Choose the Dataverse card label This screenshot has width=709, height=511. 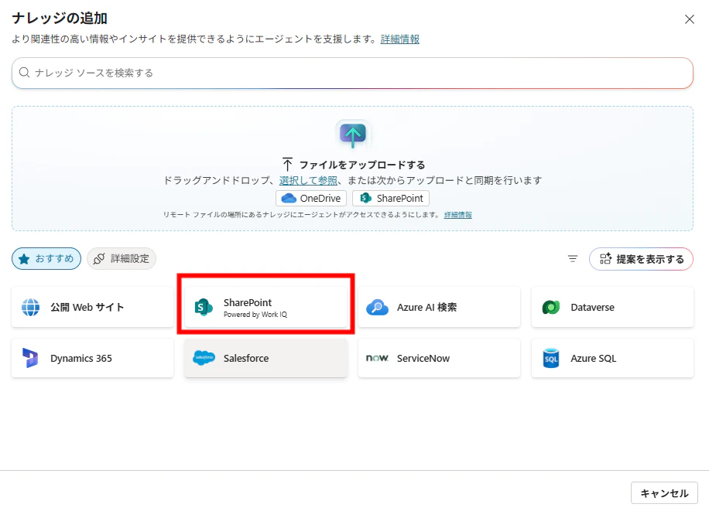tap(592, 307)
